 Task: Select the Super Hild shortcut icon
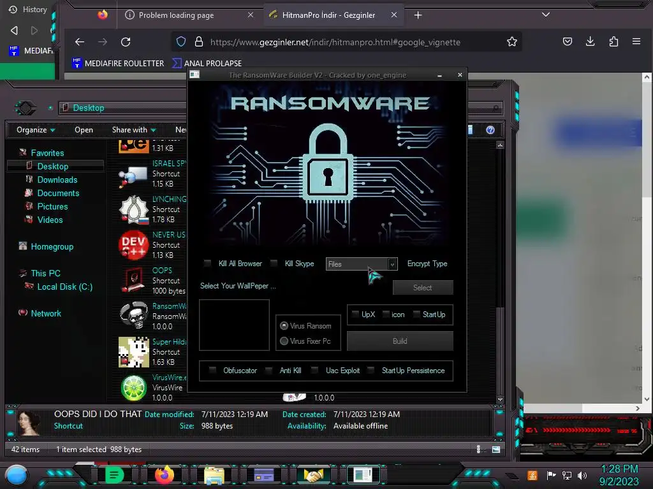133,352
